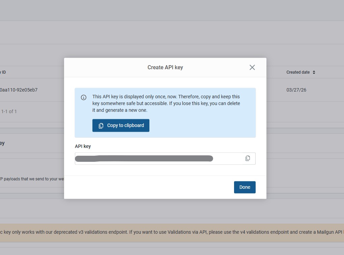The image size is (344, 255).
Task: Click the clipboard glyph inside Copy button
Action: tap(101, 126)
